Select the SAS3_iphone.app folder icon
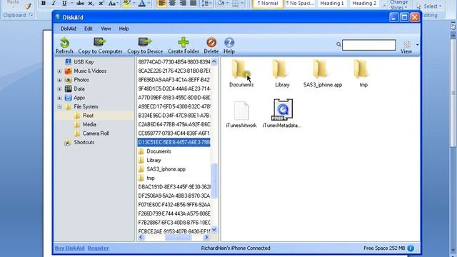Screen dimensions: 457x257 321,69
